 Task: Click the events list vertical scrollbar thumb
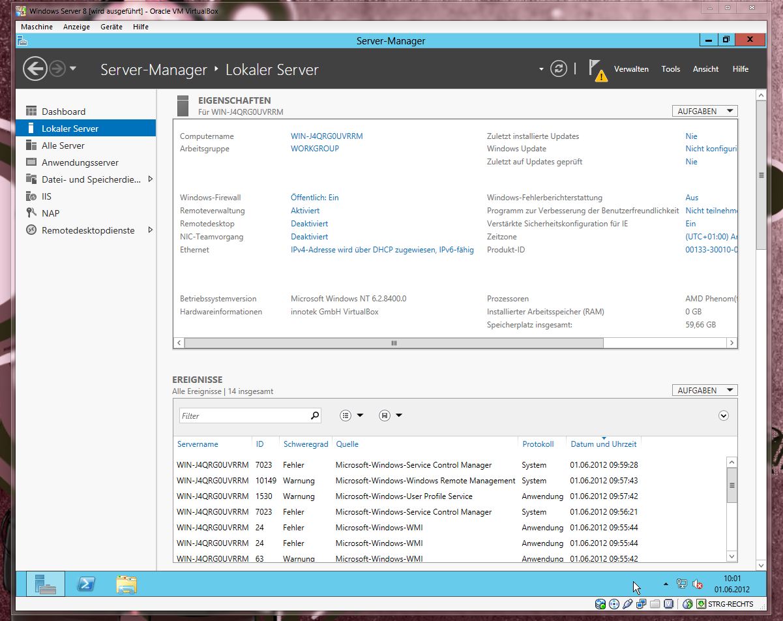tap(731, 485)
